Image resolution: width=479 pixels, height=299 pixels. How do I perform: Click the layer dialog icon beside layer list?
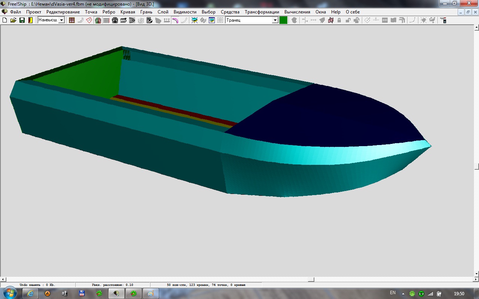pos(212,20)
